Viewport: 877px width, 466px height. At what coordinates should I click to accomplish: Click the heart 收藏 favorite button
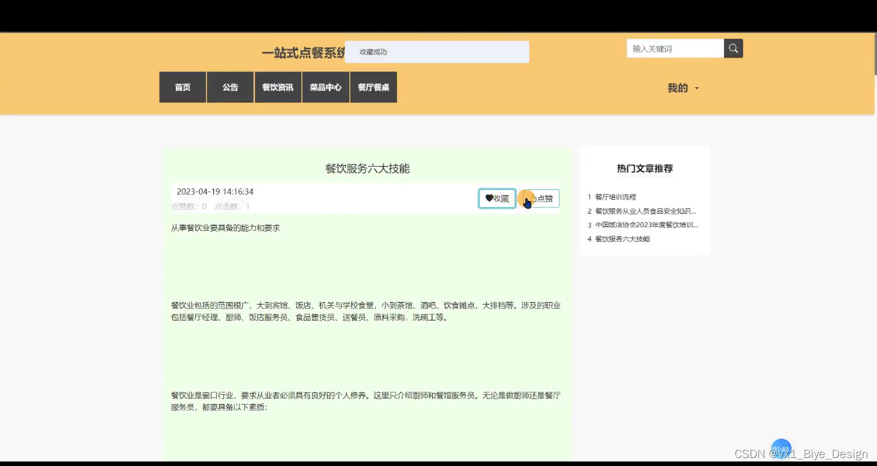tap(497, 198)
